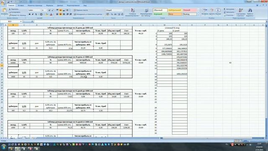The width and height of the screenshot is (268, 151).
Task: Toggle top vertical alignment
Action: 57,10
